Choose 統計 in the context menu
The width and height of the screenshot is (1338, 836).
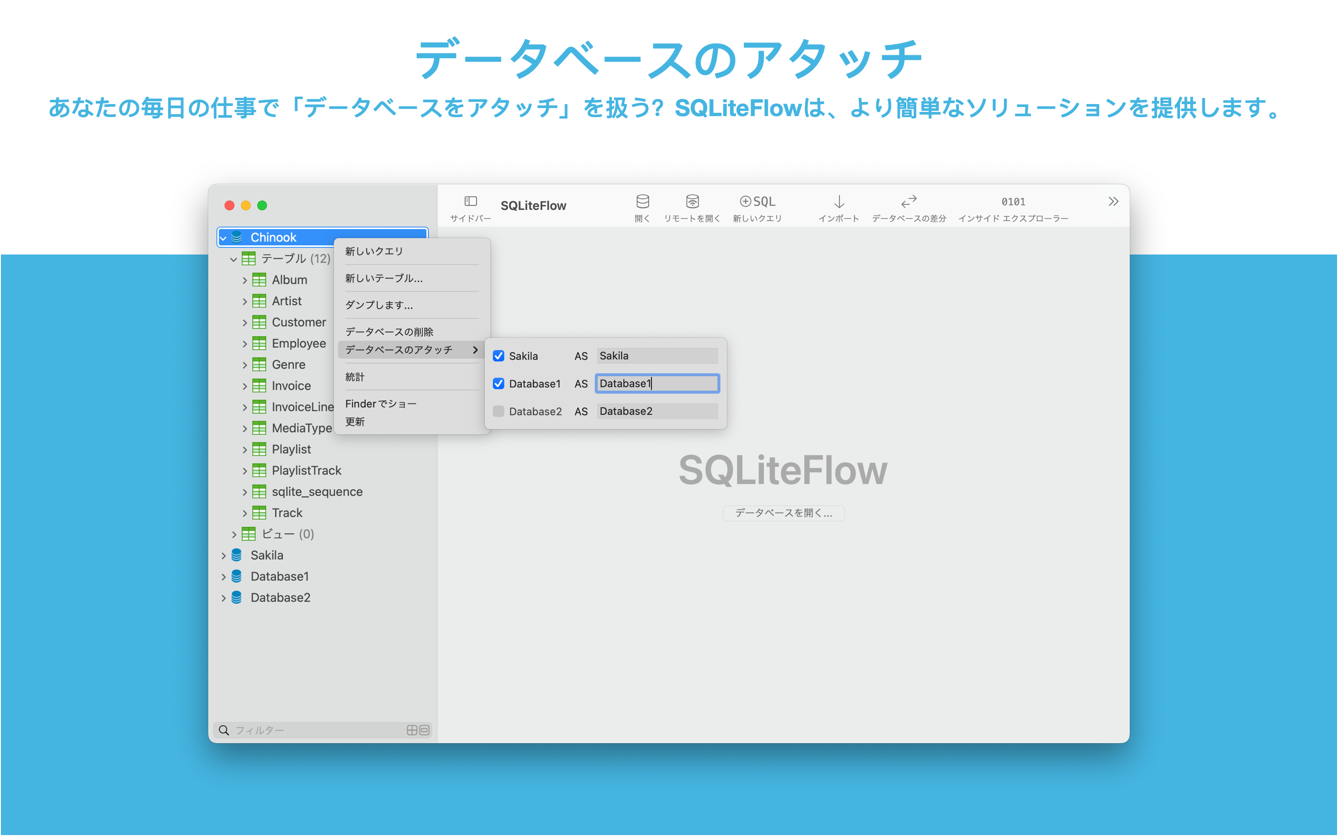coord(355,377)
